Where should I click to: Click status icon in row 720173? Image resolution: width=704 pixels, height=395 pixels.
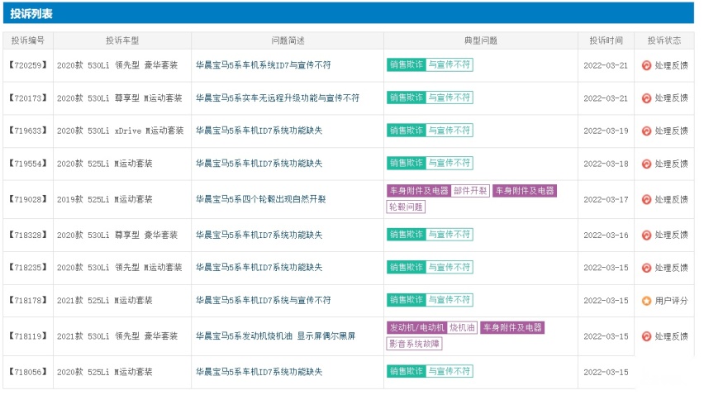tap(646, 98)
